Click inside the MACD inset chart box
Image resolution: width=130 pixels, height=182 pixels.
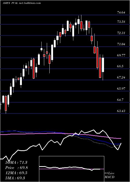71,169
